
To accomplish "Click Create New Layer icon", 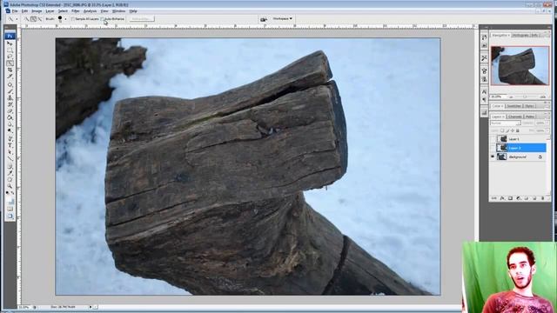I will [534, 198].
